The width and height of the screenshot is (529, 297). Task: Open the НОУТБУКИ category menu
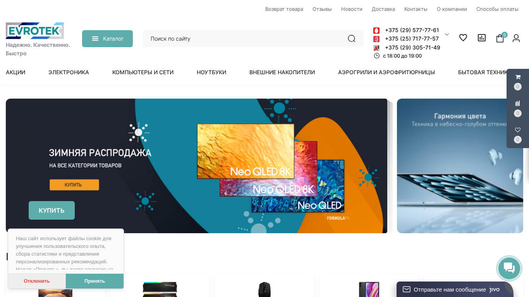tap(211, 72)
